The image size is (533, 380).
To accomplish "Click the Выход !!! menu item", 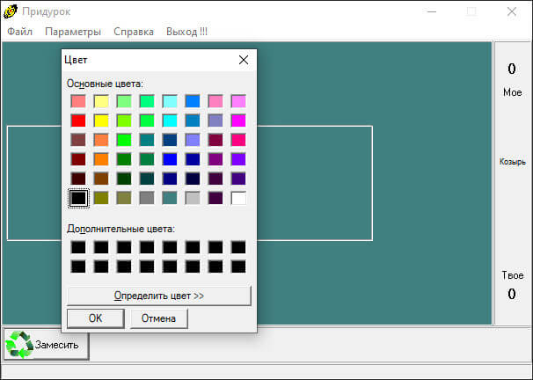I will click(x=186, y=32).
